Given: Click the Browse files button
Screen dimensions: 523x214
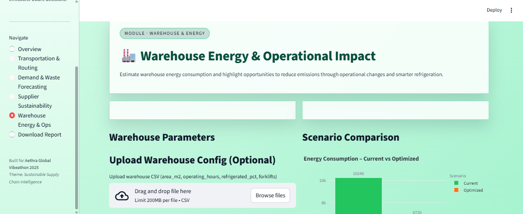Looking at the screenshot, I should coord(270,195).
